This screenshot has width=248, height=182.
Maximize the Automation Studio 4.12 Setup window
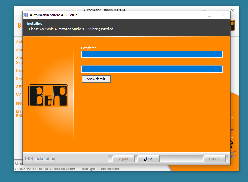(x=209, y=15)
